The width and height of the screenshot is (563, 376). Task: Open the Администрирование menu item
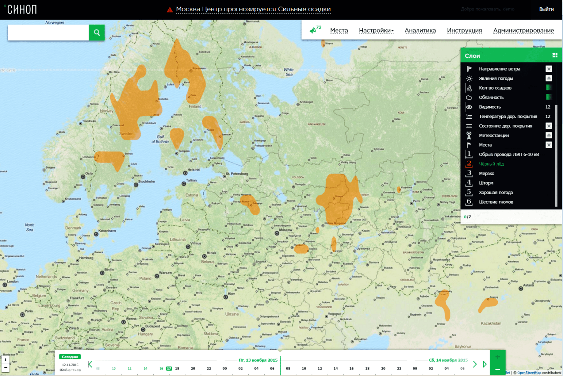click(x=523, y=30)
